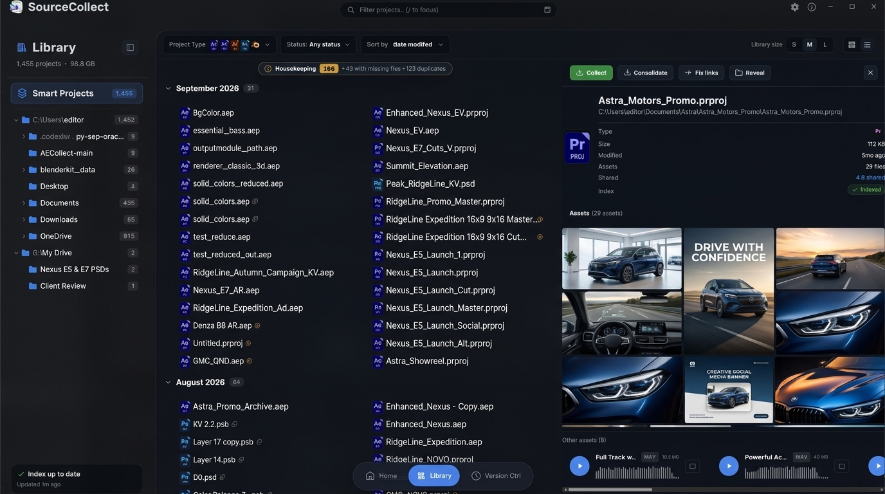Click the link badge next to Layer 14.psb

point(241,460)
